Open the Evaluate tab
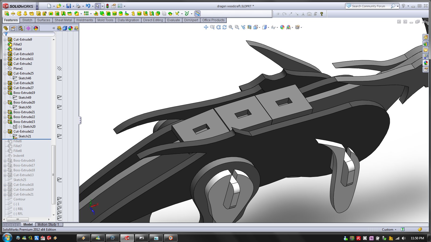Viewport: 431px width, 242px height. pyautogui.click(x=173, y=20)
